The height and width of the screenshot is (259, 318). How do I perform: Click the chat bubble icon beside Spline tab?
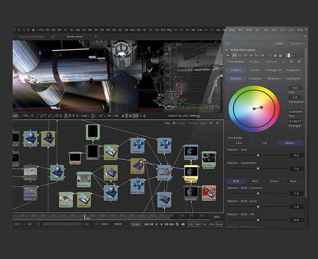[x=217, y=123]
